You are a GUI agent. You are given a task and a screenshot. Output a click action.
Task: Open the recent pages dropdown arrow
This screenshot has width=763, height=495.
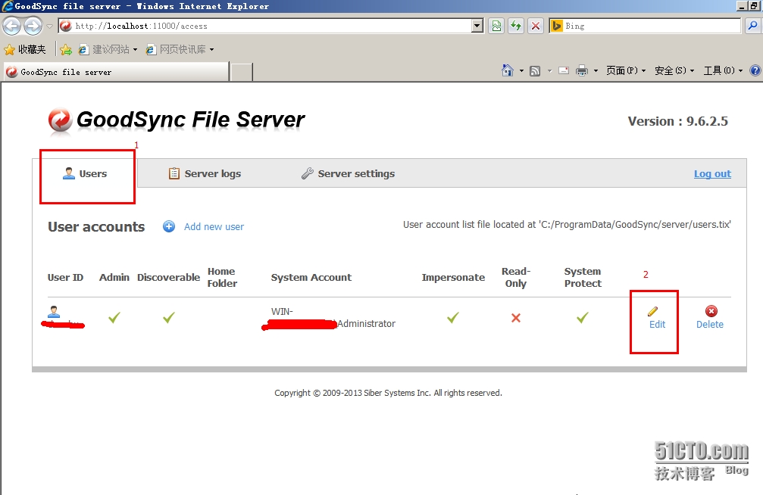[x=49, y=26]
